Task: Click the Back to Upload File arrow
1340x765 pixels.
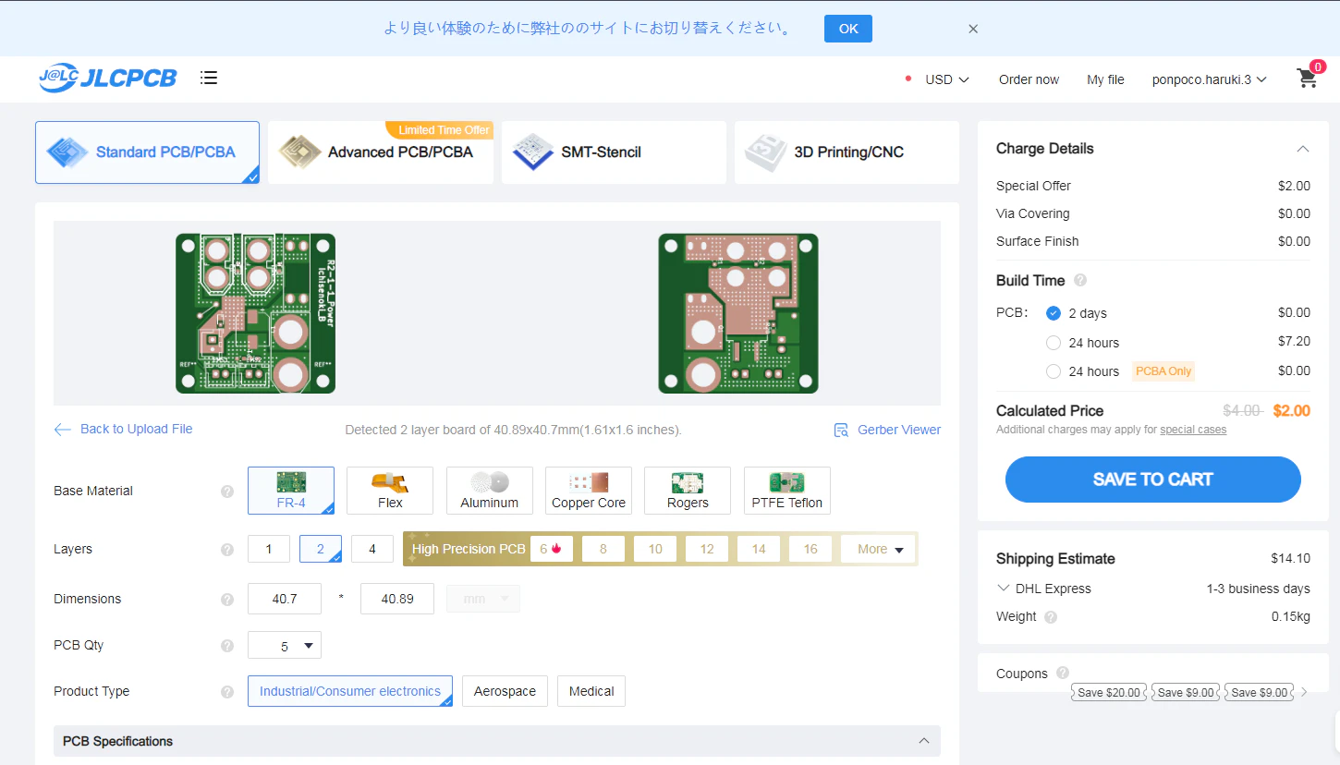Action: pos(63,430)
